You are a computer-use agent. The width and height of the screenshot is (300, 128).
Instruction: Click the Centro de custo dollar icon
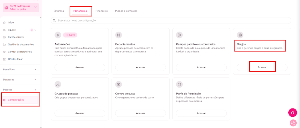[x=118, y=84]
